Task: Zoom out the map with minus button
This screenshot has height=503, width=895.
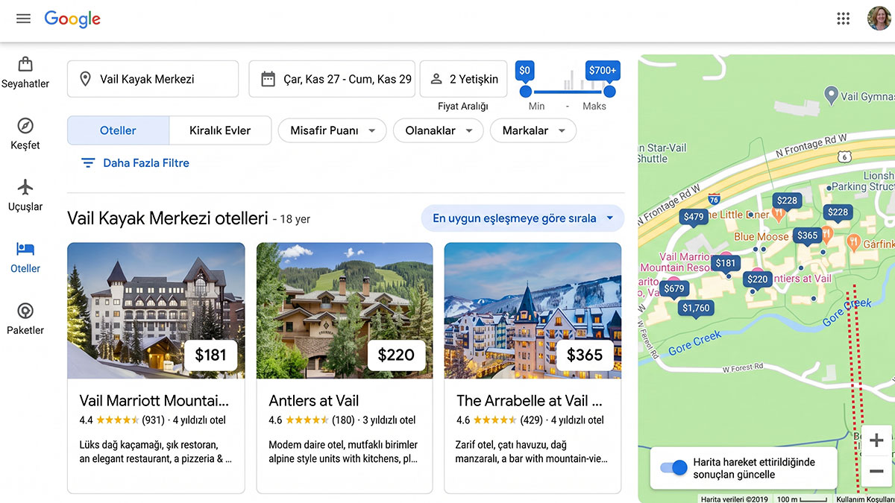Action: pyautogui.click(x=877, y=471)
